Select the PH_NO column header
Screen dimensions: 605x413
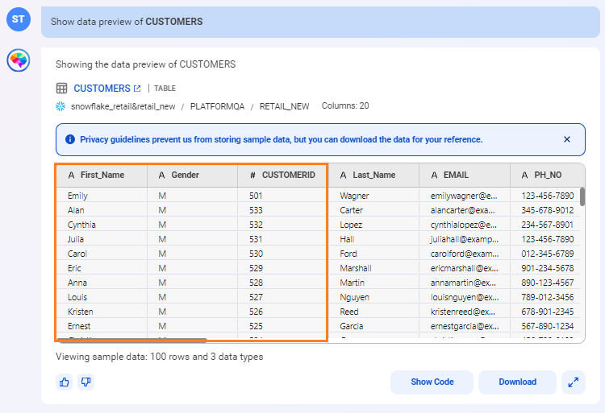coord(547,176)
